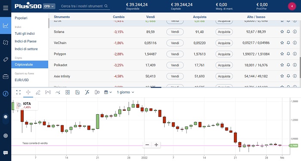Open the EUR/USD options category
Viewport: 301px width, 161px height.
pos(21,80)
